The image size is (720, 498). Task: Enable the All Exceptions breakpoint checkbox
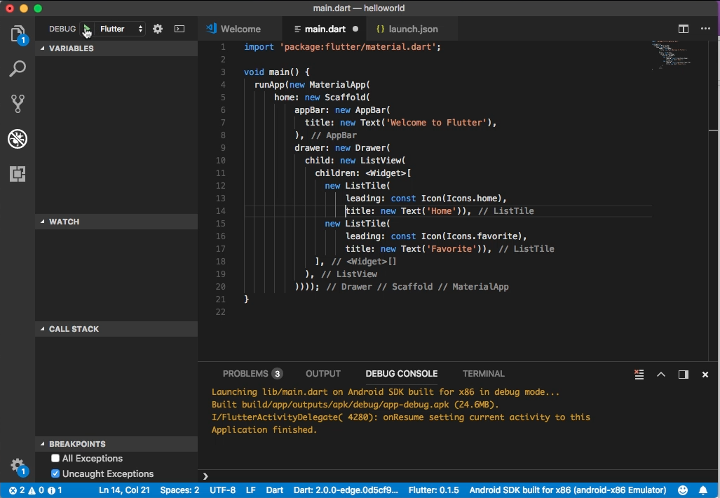pos(55,458)
